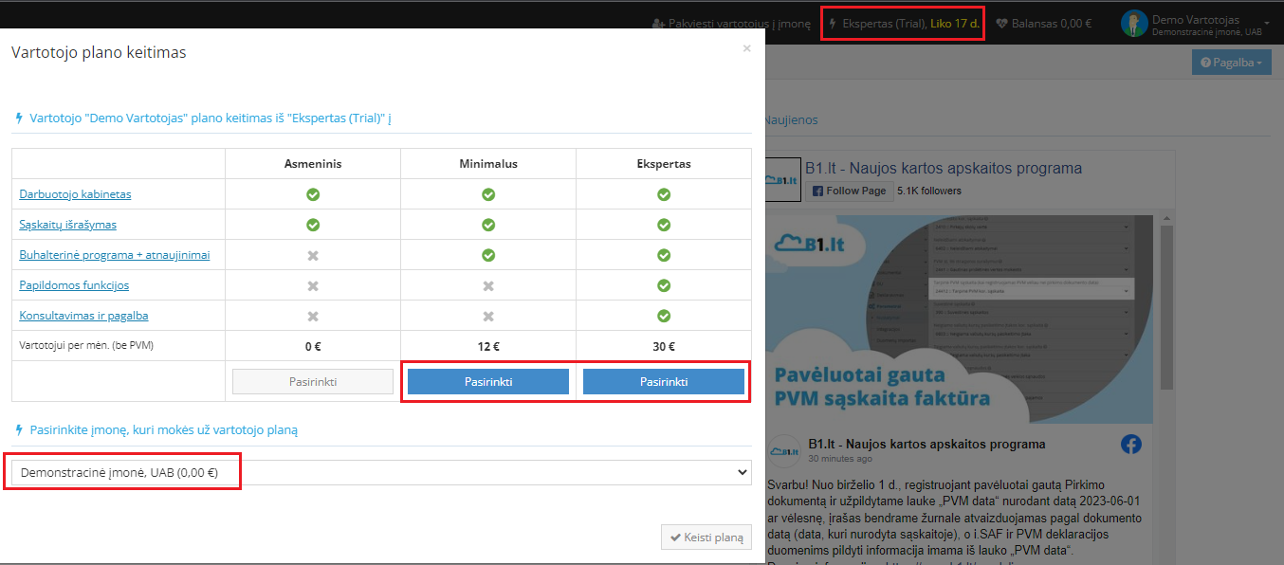Click the Facebook logo icon in the post

(1130, 445)
